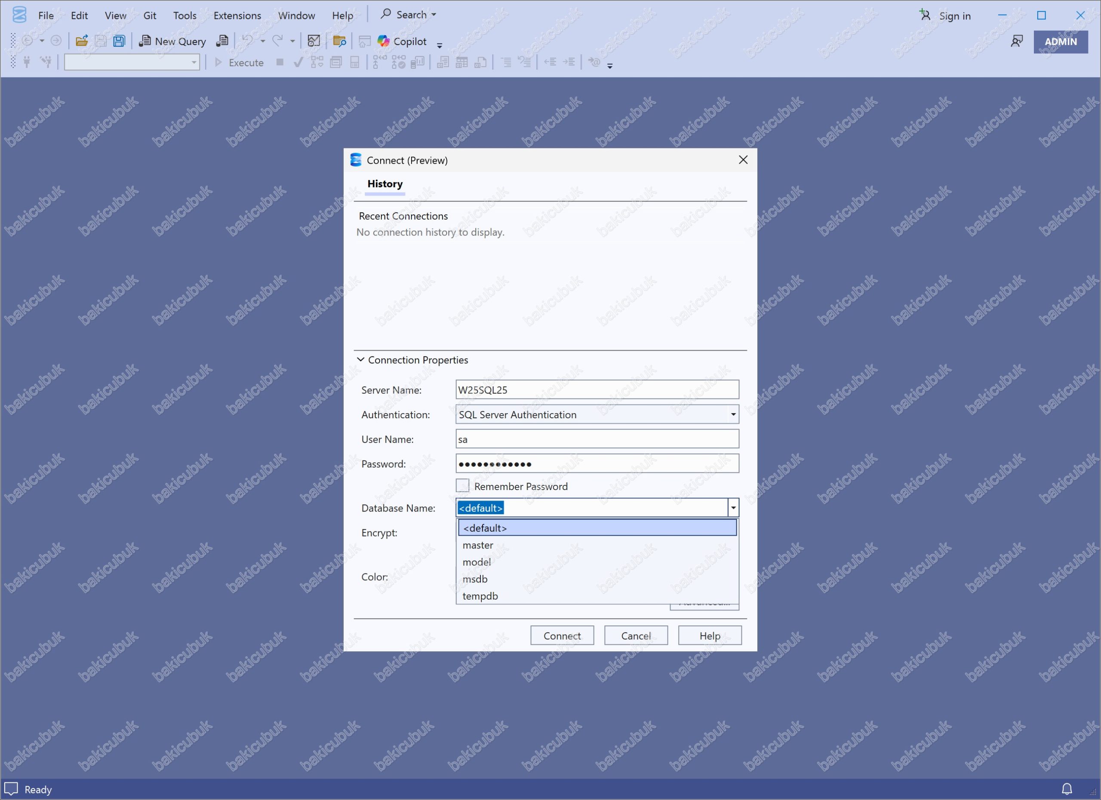Screen dimensions: 1101x800
Task: Click the Results to Grid icon
Action: pyautogui.click(x=461, y=62)
